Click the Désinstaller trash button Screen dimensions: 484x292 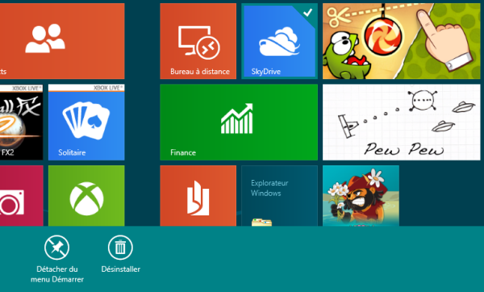[120, 254]
